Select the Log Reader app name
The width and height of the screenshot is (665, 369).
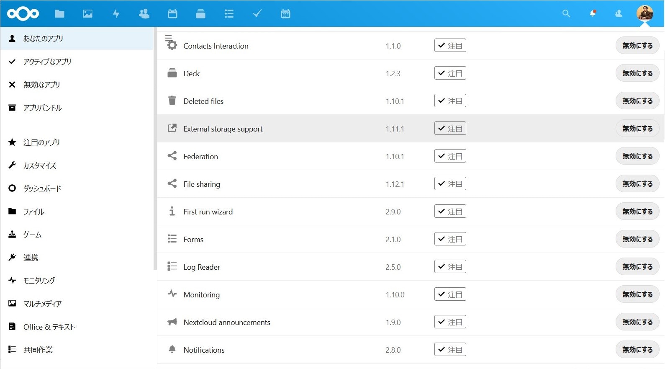202,267
